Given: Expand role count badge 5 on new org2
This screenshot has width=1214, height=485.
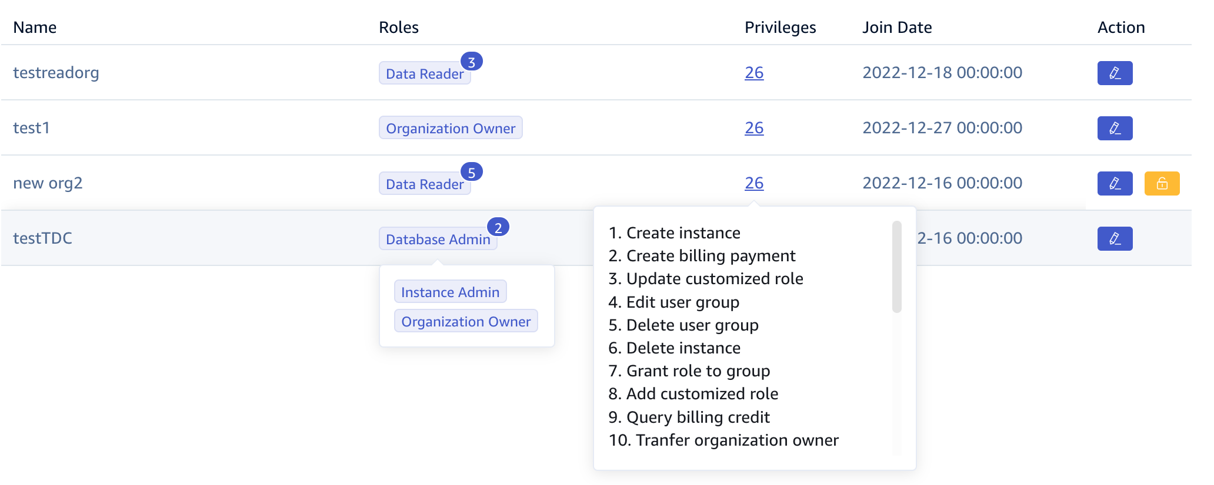Looking at the screenshot, I should pyautogui.click(x=471, y=172).
